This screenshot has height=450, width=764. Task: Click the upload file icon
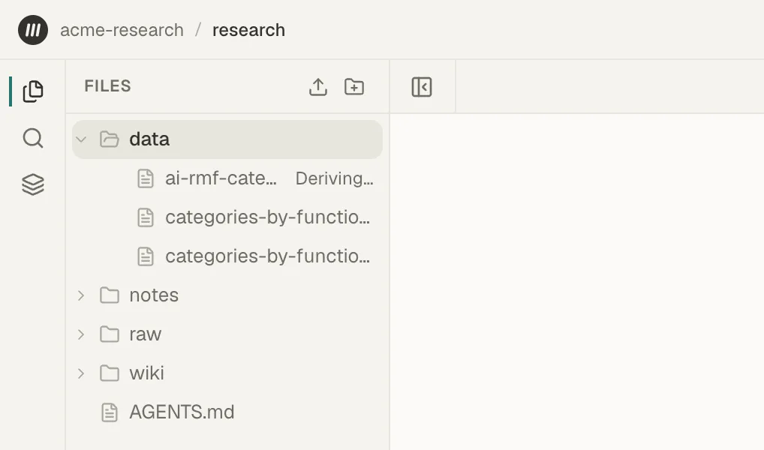(318, 87)
